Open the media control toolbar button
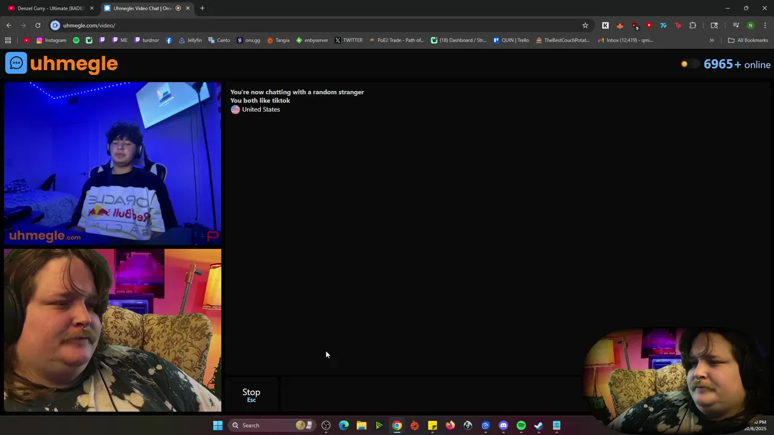Viewport: 774px width, 435px height. coord(736,25)
